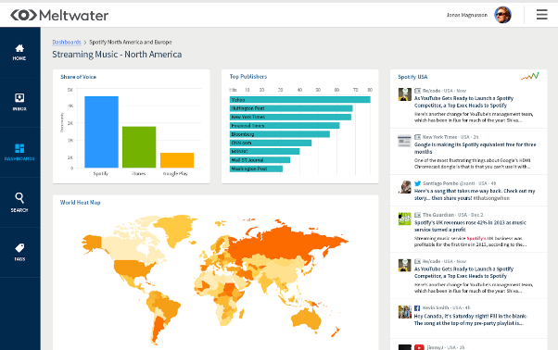Click the CNN.com publisher bar

271,143
